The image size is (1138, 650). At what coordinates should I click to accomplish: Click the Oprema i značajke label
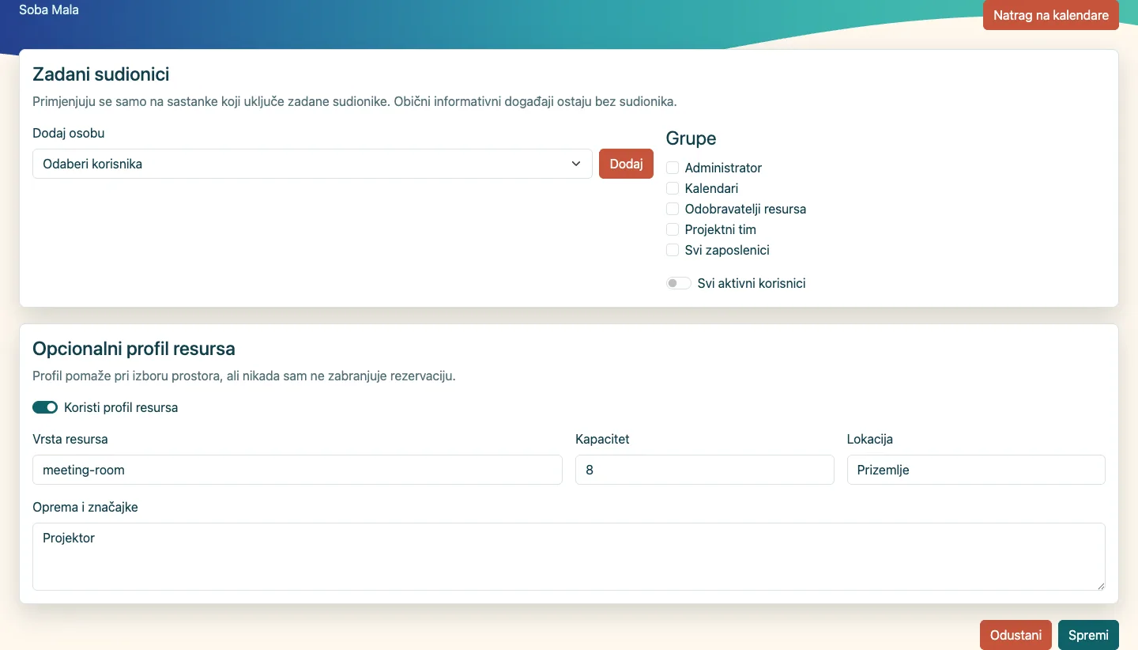point(85,507)
